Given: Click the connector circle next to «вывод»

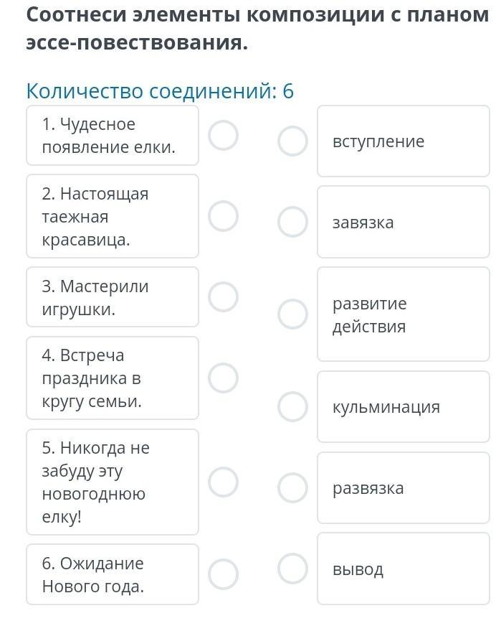Looking at the screenshot, I should [292, 569].
